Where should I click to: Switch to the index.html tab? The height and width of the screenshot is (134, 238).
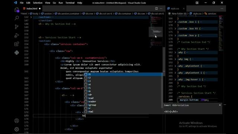pyautogui.click(x=32, y=9)
